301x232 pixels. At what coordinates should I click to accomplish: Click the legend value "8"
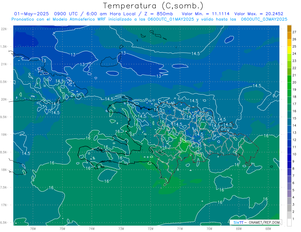coord(293,168)
